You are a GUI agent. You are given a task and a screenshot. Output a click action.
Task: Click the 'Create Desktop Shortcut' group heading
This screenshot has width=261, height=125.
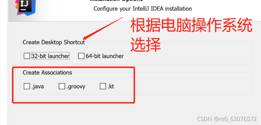[54, 42]
